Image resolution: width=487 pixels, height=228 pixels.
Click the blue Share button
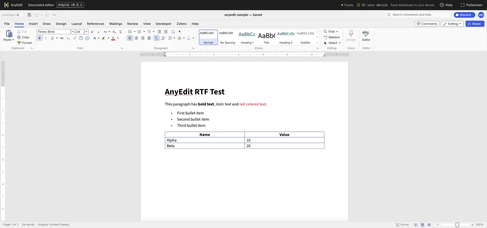(x=474, y=24)
